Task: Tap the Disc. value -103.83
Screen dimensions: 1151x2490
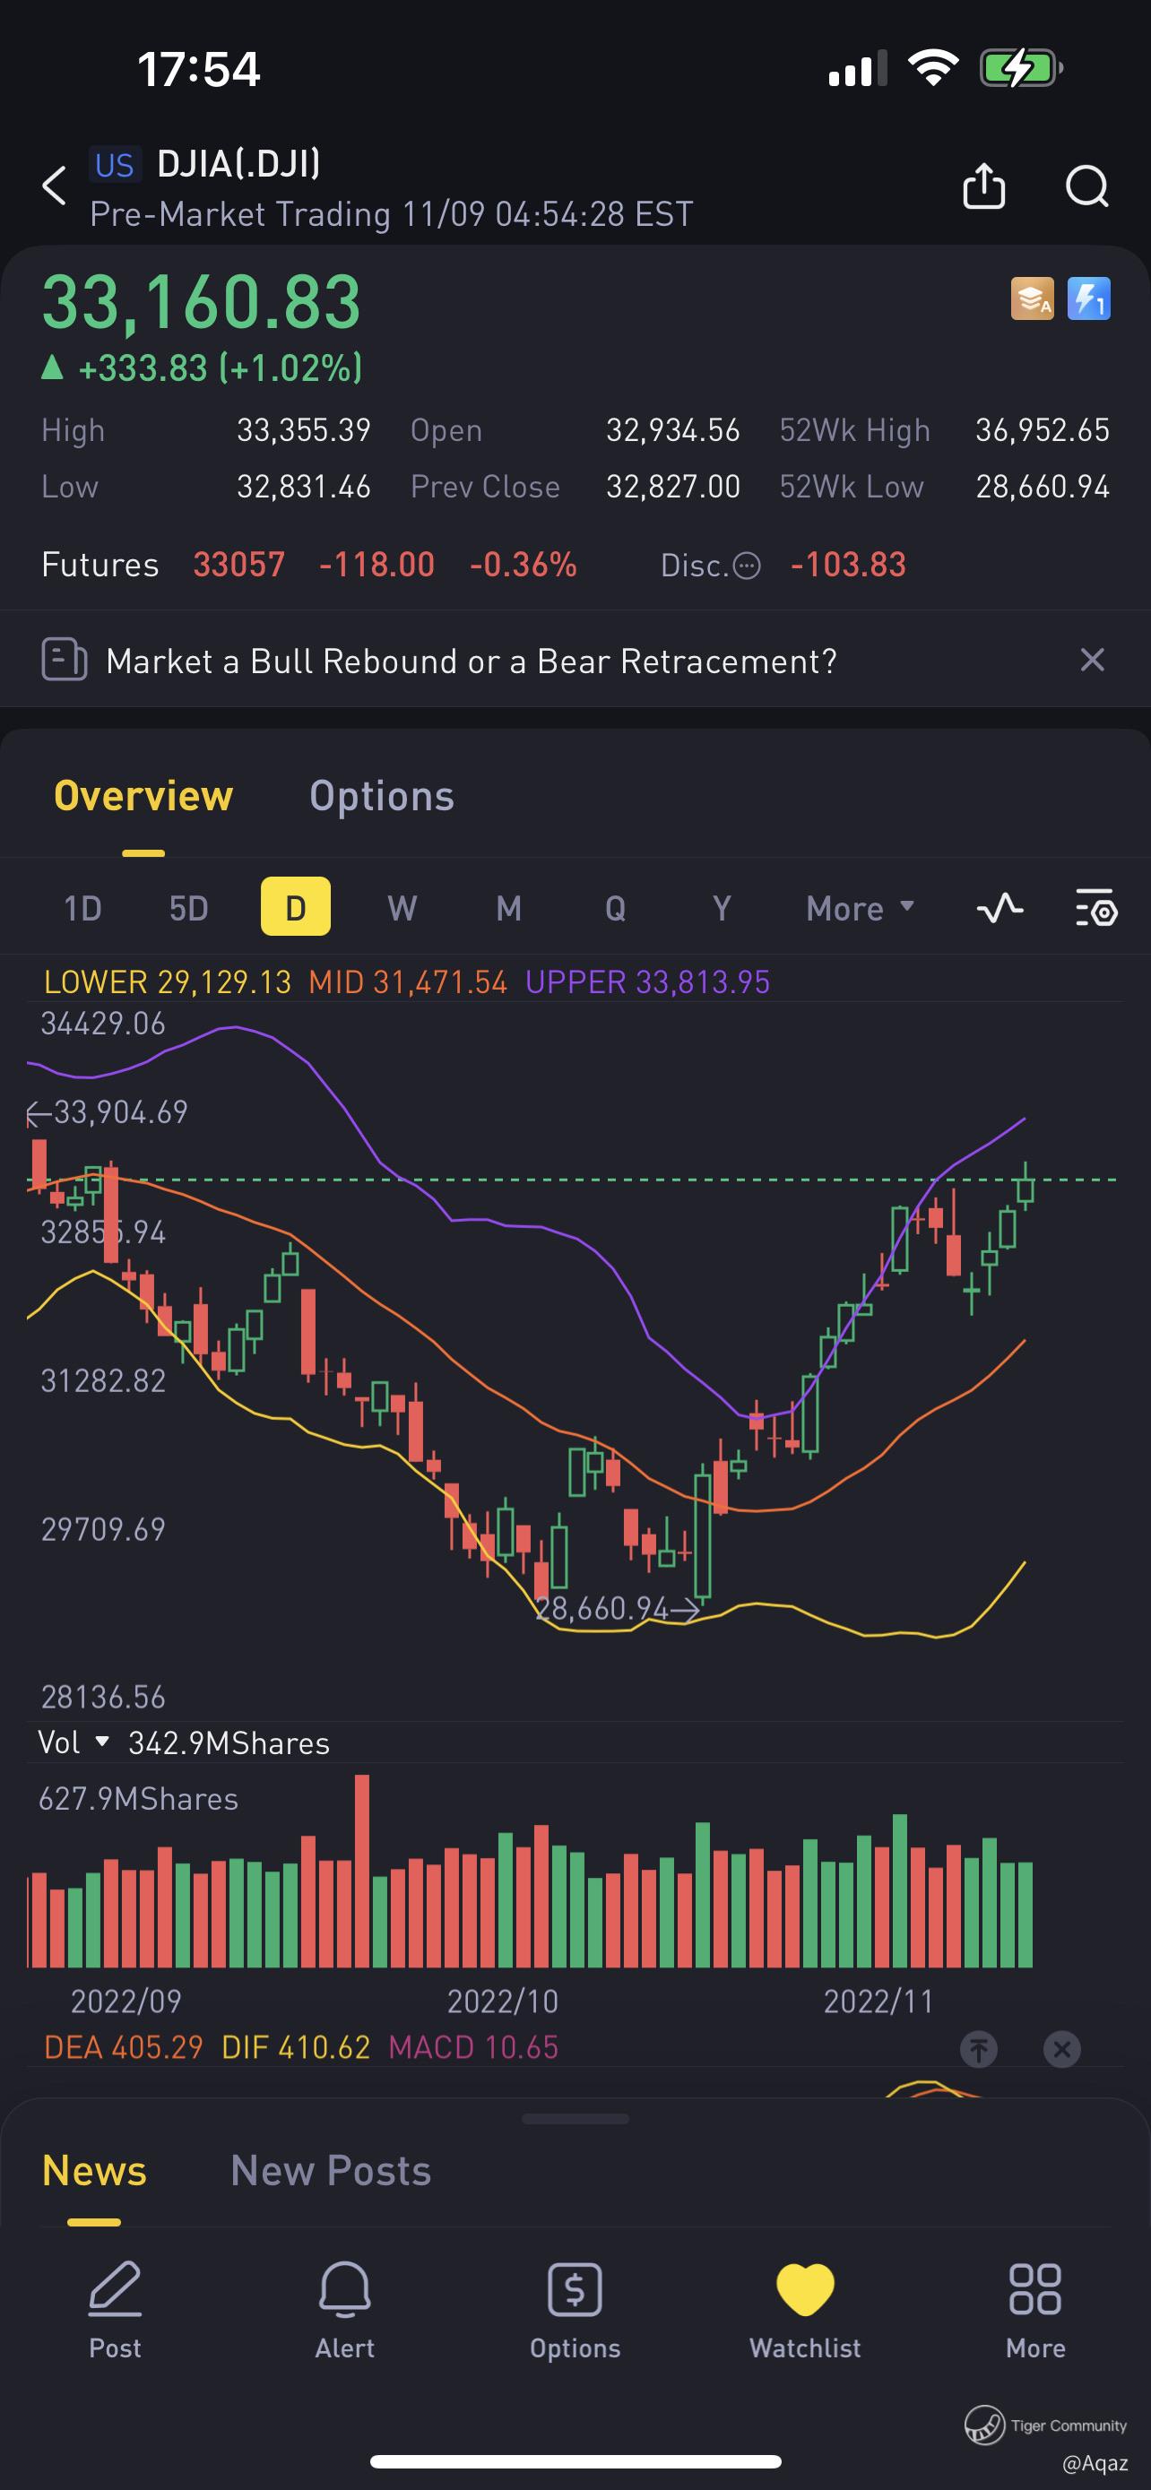Action: (x=847, y=565)
